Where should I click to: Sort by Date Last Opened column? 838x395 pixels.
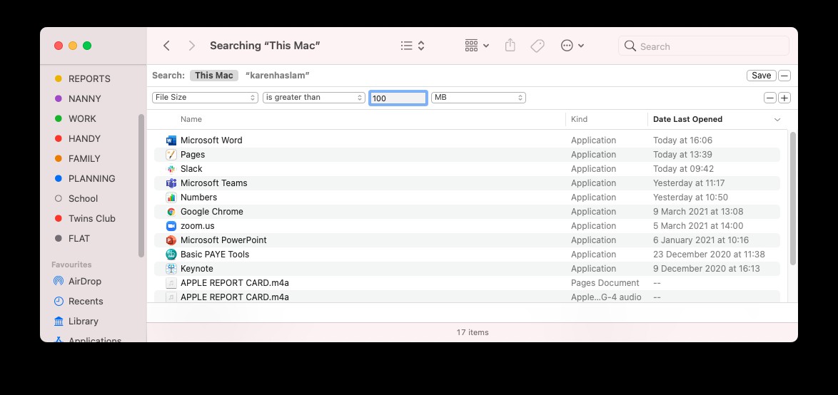[x=687, y=119]
